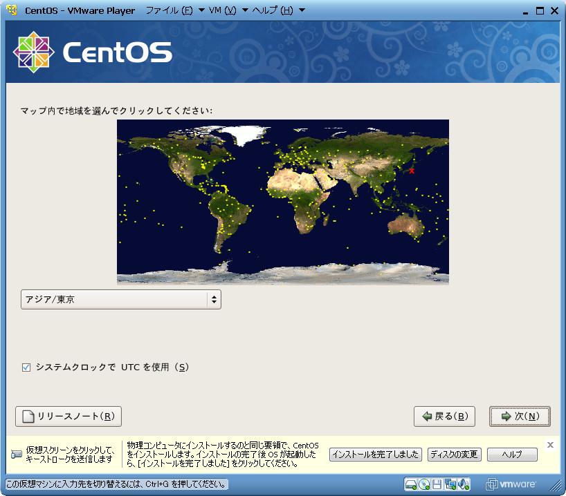
Task: Click the CentOS logo in the banner
Action: click(x=92, y=52)
